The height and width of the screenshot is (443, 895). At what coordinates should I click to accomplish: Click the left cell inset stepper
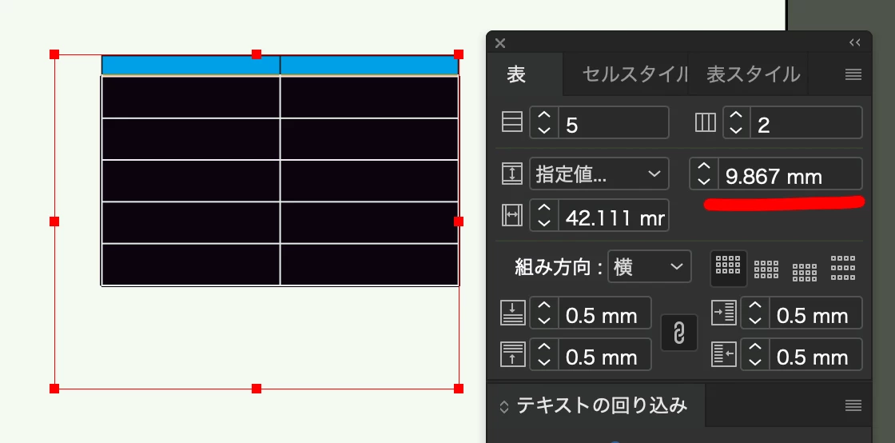pos(756,313)
